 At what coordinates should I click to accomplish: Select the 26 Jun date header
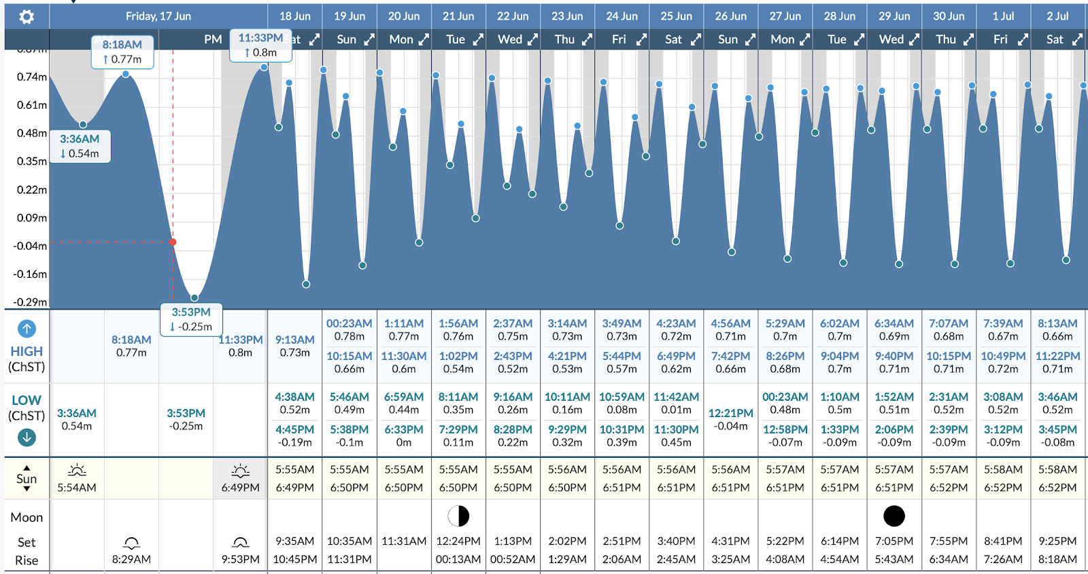[730, 16]
